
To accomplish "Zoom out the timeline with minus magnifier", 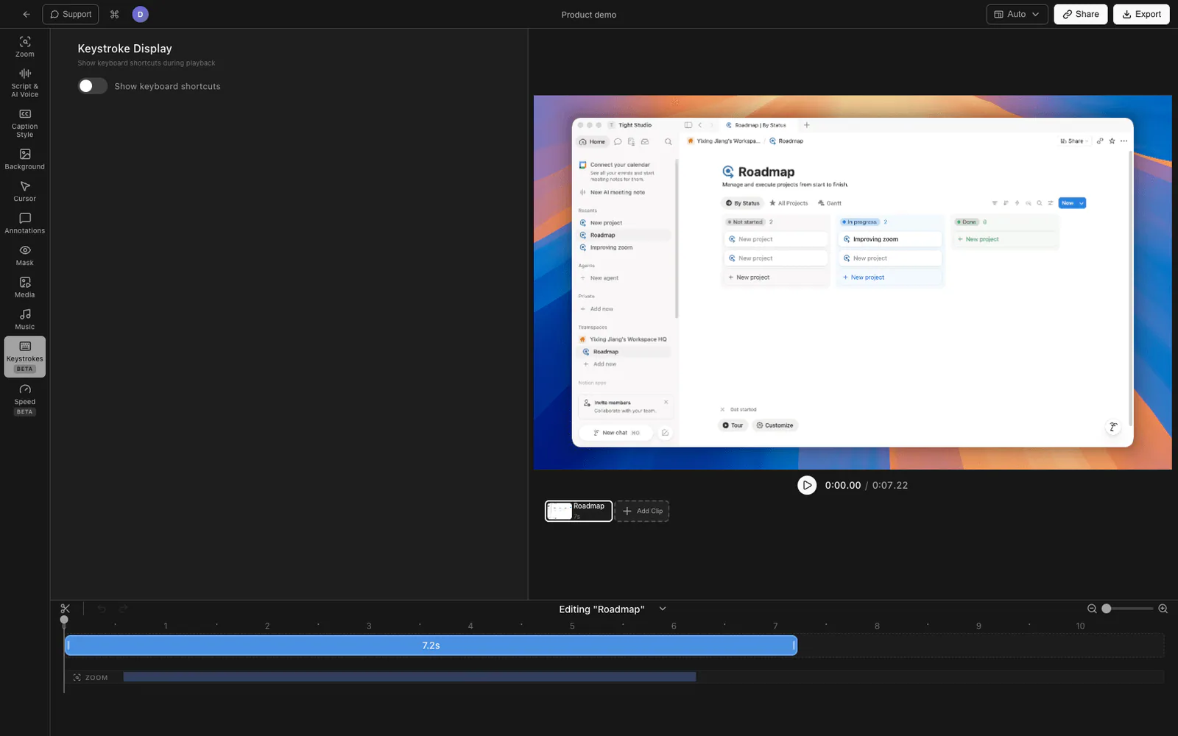I will click(1092, 609).
